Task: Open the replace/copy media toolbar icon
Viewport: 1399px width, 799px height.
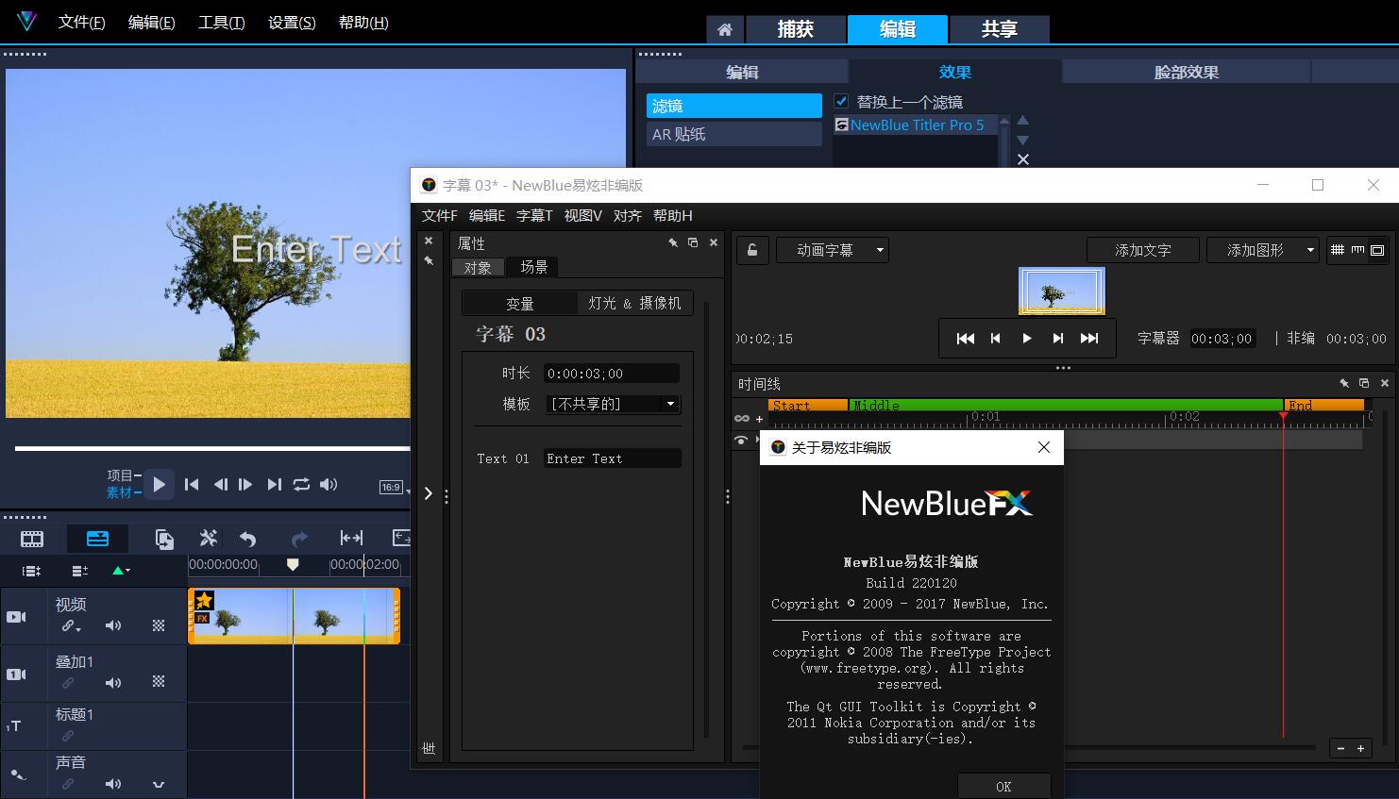Action: (x=164, y=539)
